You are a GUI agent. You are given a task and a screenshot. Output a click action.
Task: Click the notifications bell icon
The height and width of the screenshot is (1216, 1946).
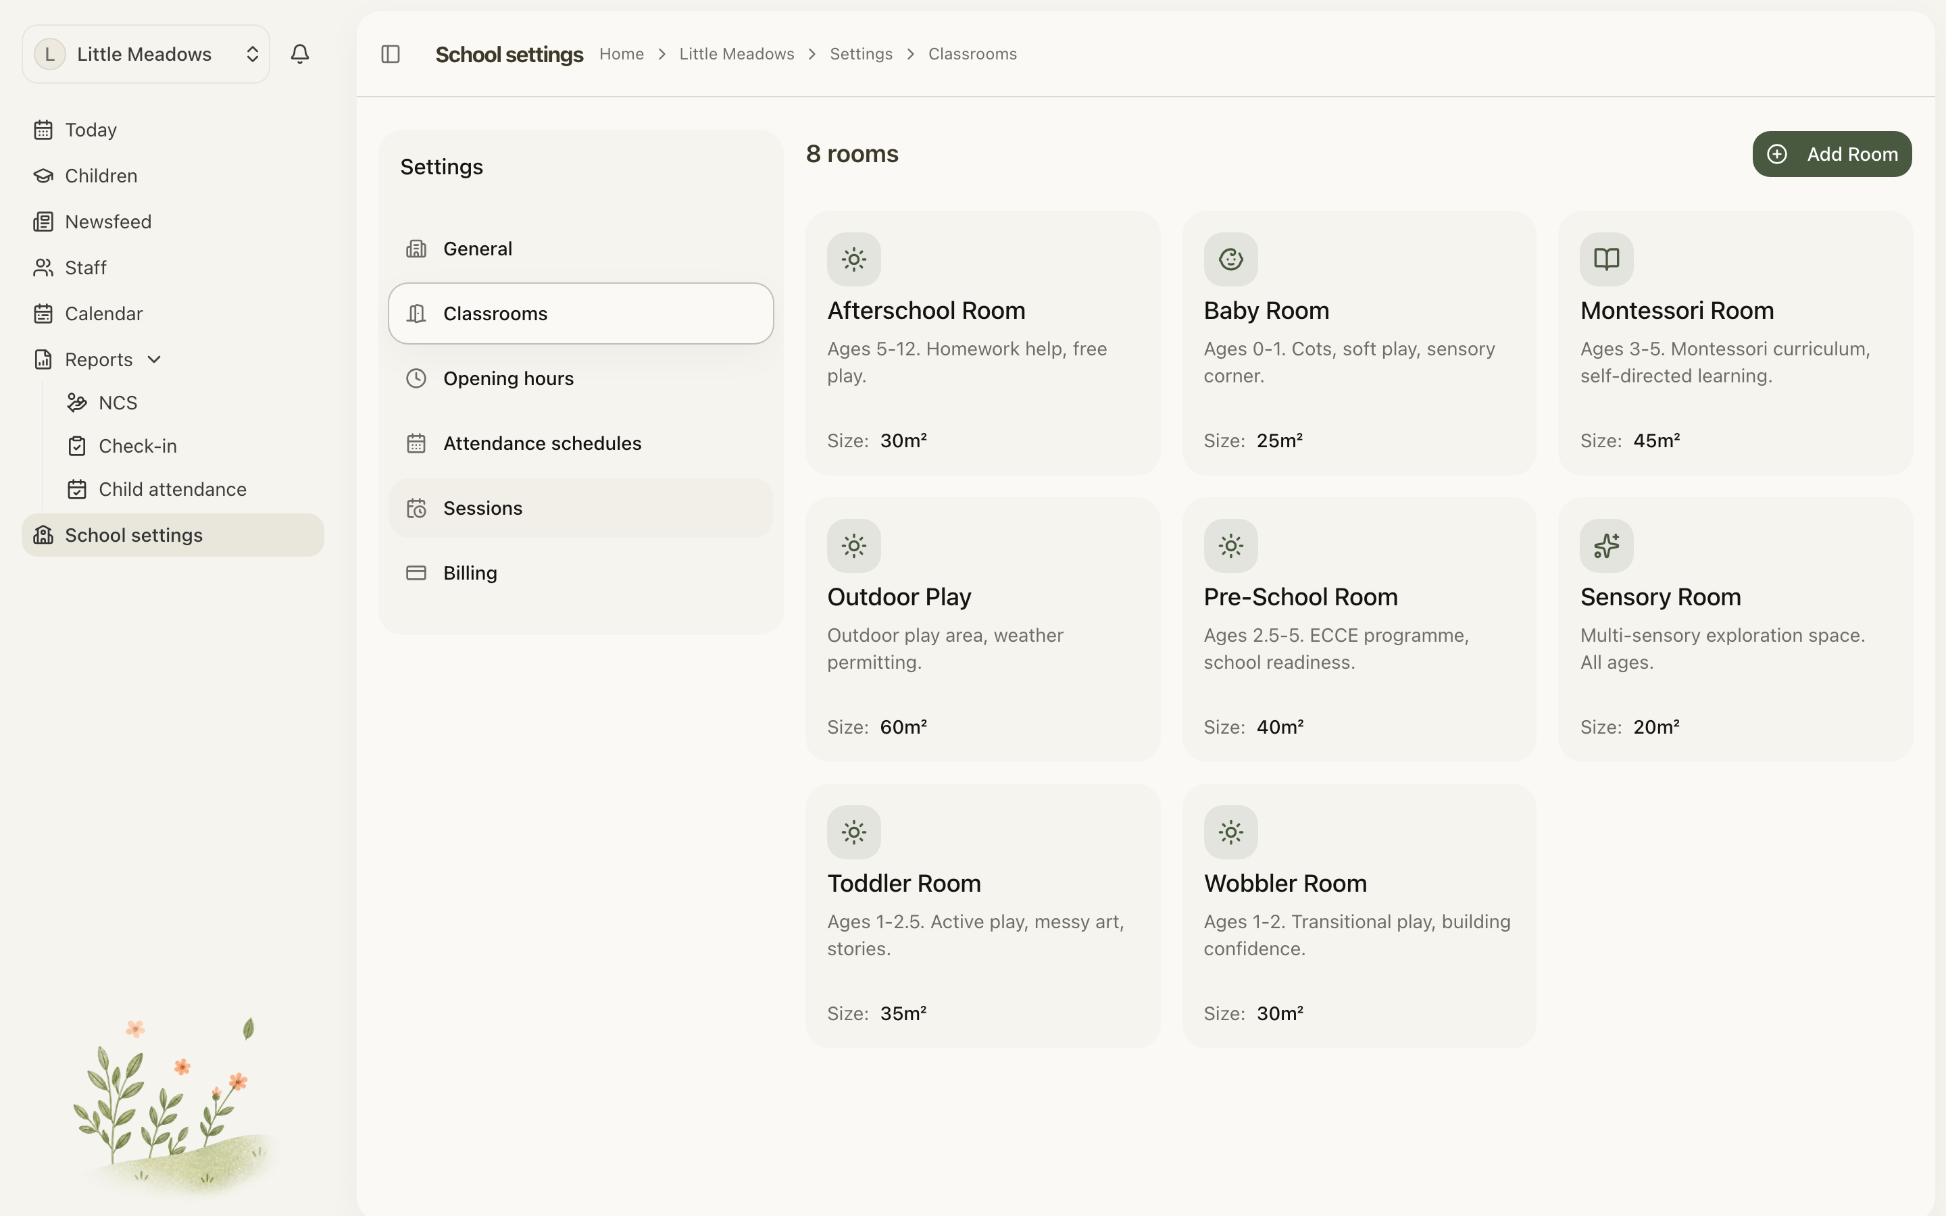coord(300,54)
